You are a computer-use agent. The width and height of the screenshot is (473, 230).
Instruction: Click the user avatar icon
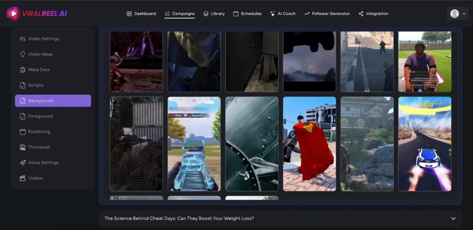(x=455, y=13)
